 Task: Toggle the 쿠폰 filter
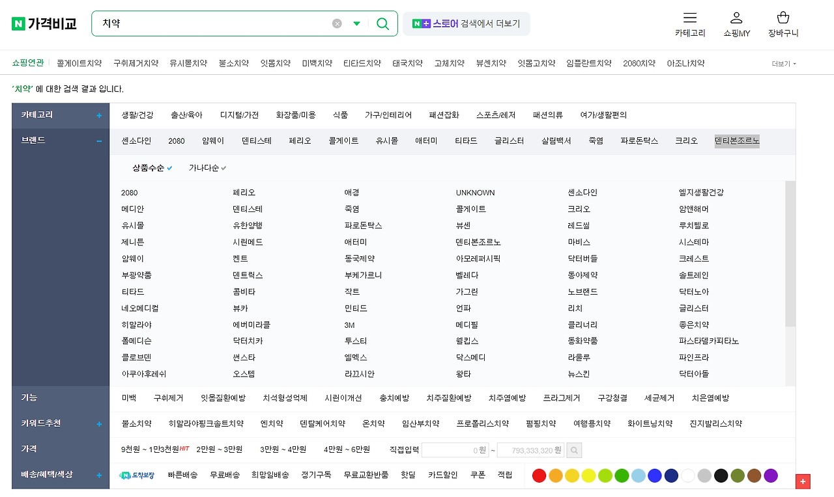[x=478, y=475]
